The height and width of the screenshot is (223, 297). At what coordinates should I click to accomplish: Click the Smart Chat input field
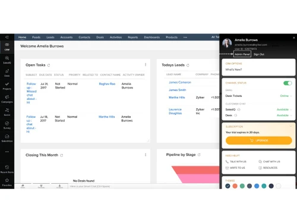[144, 186]
